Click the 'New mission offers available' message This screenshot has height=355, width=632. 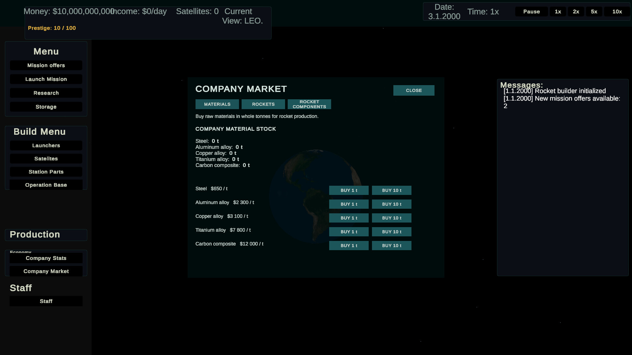click(x=562, y=102)
